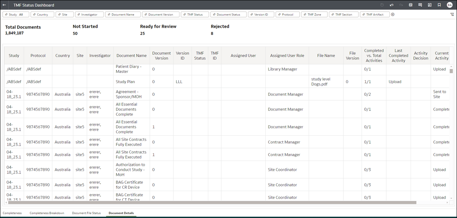Select the Document Details tab
This screenshot has width=457, height=218.
[121, 213]
